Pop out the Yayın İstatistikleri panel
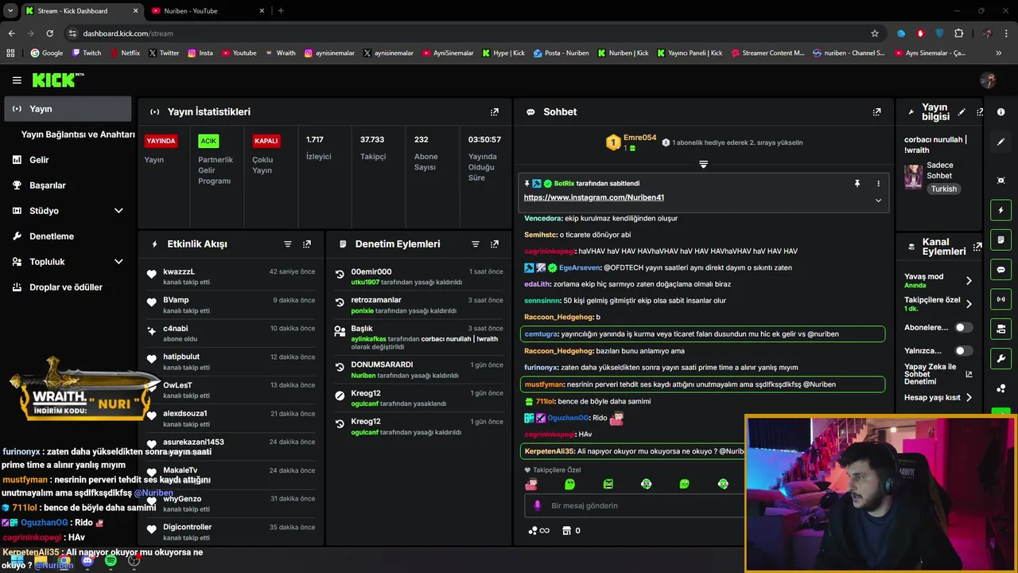Viewport: 1018px width, 573px height. tap(495, 112)
